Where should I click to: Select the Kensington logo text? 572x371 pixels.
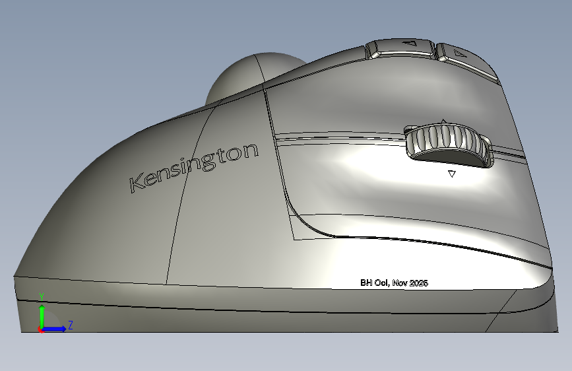(194, 167)
